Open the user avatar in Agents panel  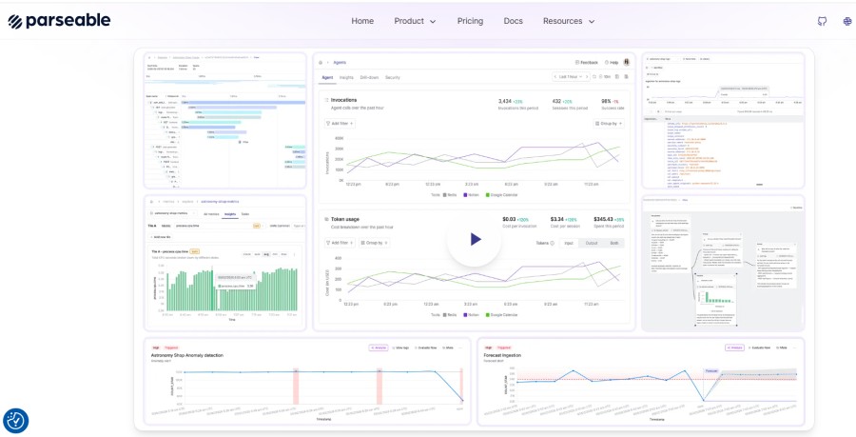click(626, 62)
